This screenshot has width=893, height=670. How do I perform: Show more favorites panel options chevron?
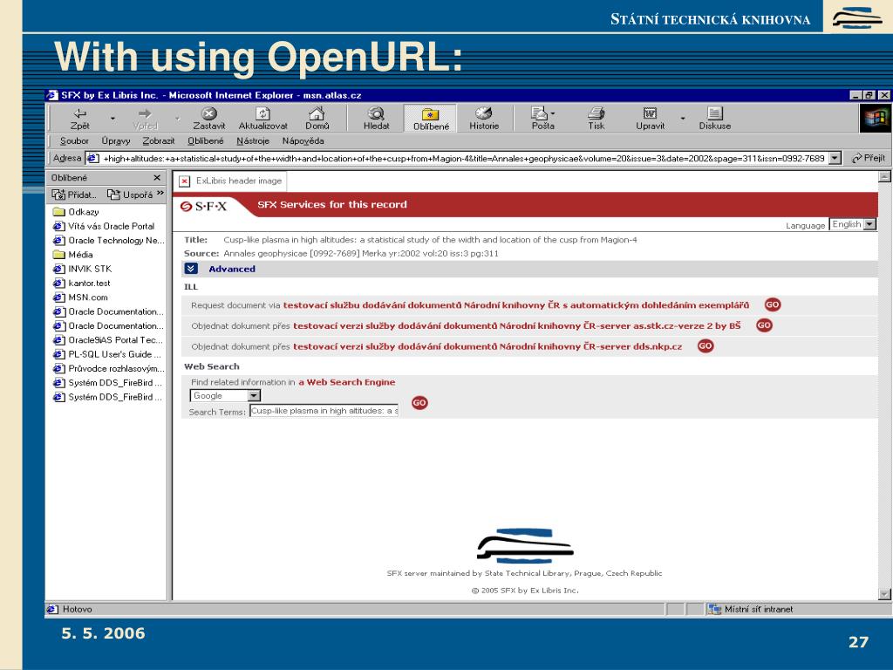[x=160, y=193]
